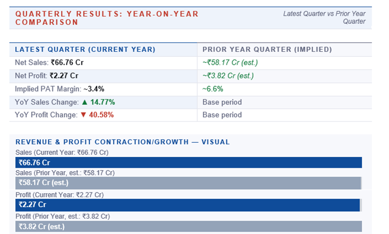This screenshot has height=234, width=389.
Task: Click the green up arrow beside 14.77%
Action: [85, 102]
